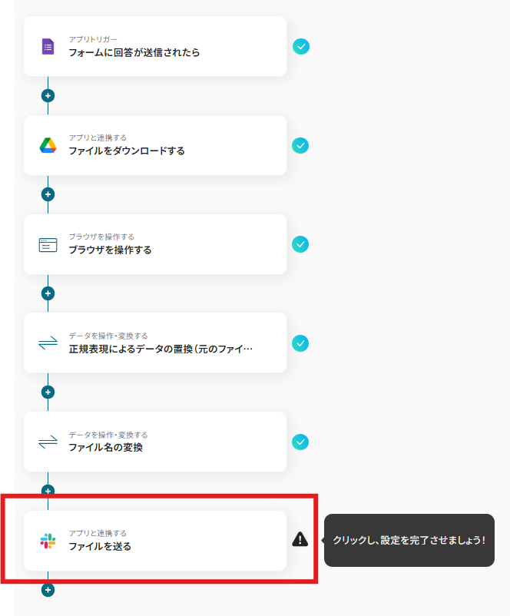Viewport: 510px width, 616px height.
Task: Add a step below ファイル名の変換
Action: (x=48, y=490)
